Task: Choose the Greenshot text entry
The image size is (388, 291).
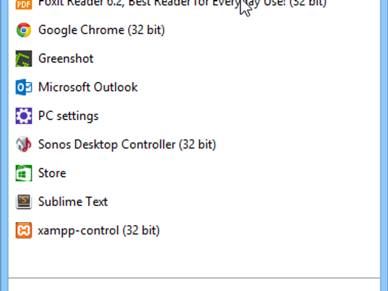Action: [66, 59]
